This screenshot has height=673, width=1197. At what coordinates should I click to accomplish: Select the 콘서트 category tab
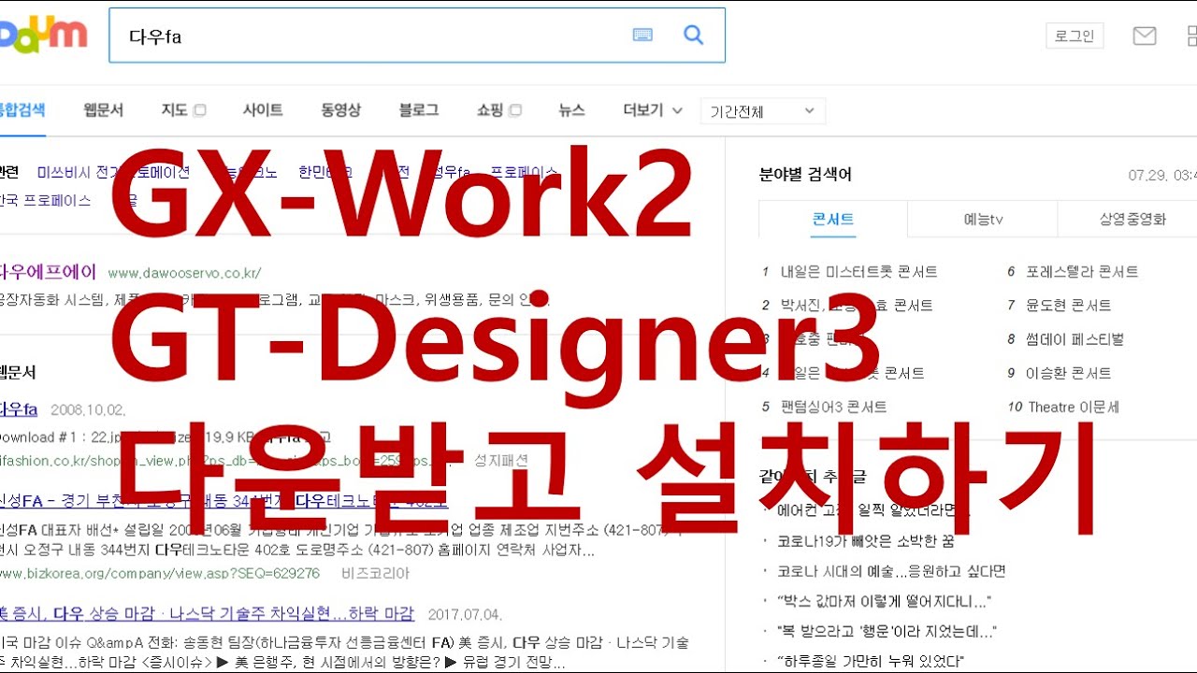833,220
